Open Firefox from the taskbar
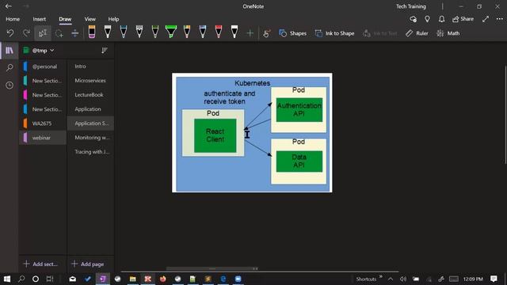This screenshot has width=507, height=285. [x=162, y=279]
